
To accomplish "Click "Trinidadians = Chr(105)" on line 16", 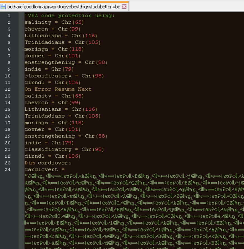I will pos(63,116).
